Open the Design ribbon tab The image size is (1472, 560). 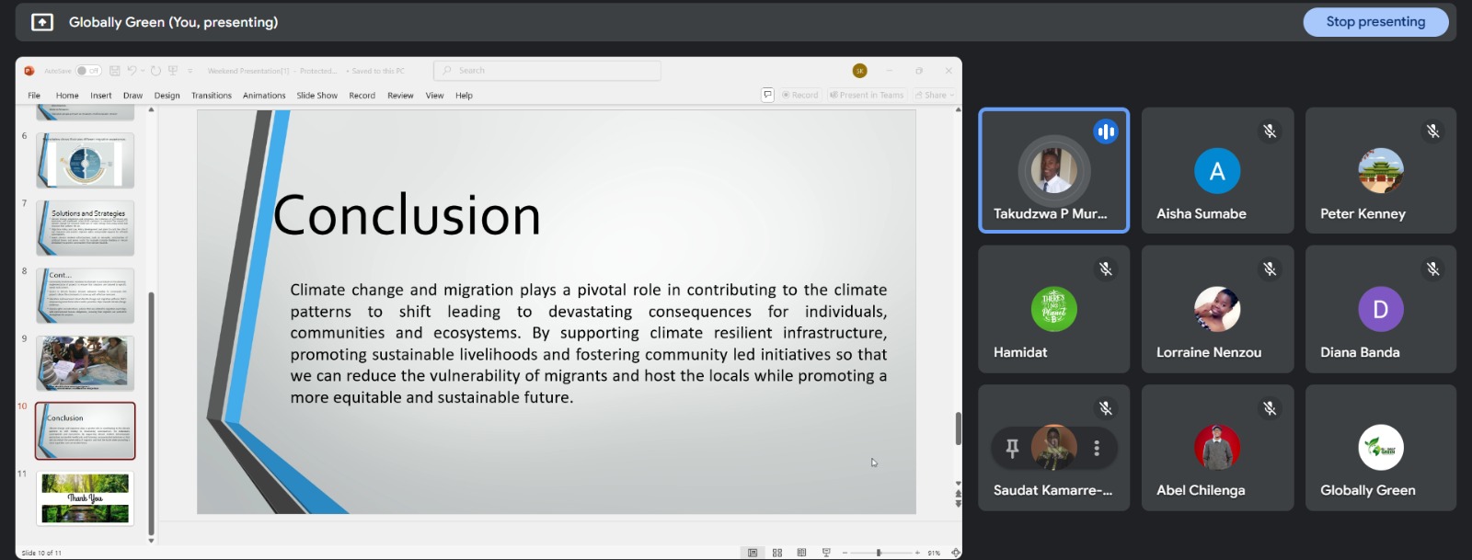(x=167, y=96)
